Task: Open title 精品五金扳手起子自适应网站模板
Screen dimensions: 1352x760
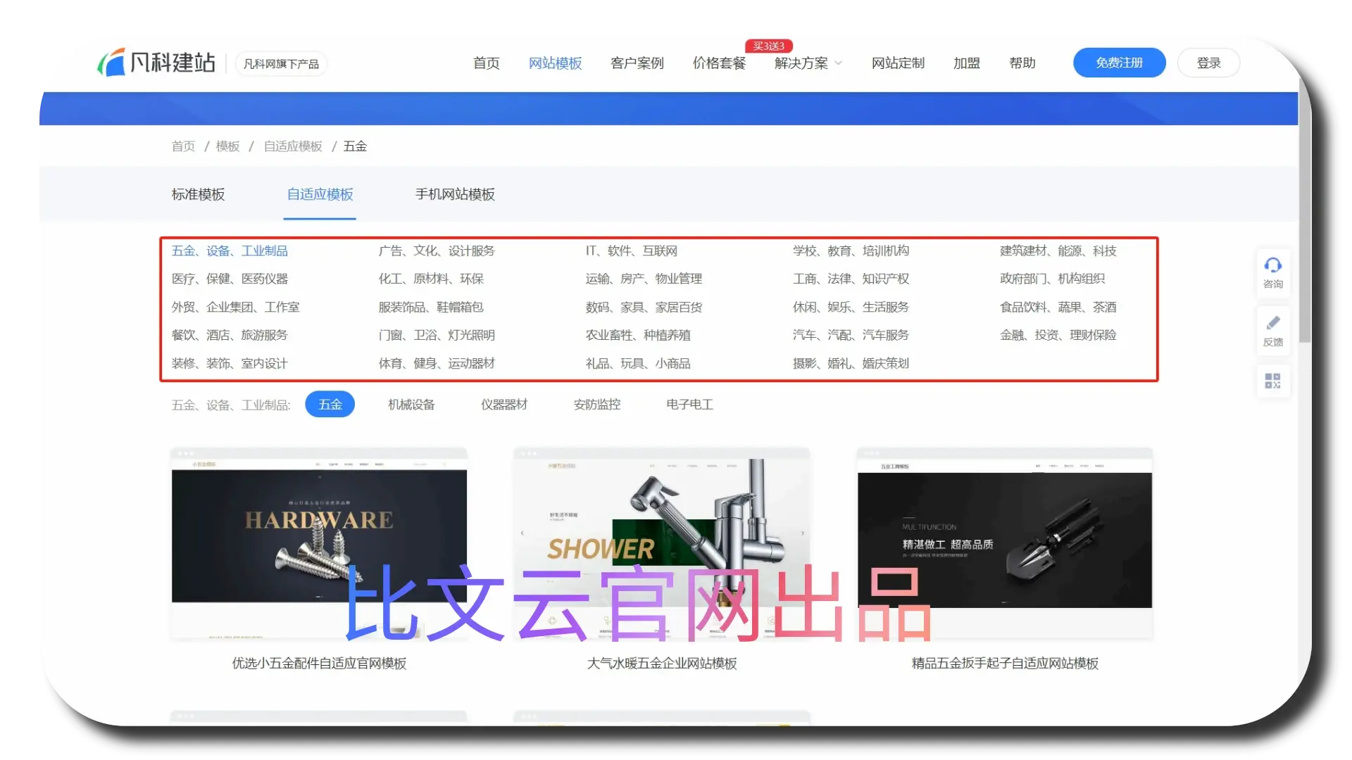Action: (x=1005, y=664)
